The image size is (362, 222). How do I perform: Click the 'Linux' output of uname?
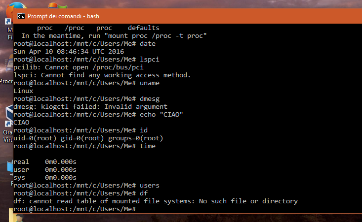24,91
